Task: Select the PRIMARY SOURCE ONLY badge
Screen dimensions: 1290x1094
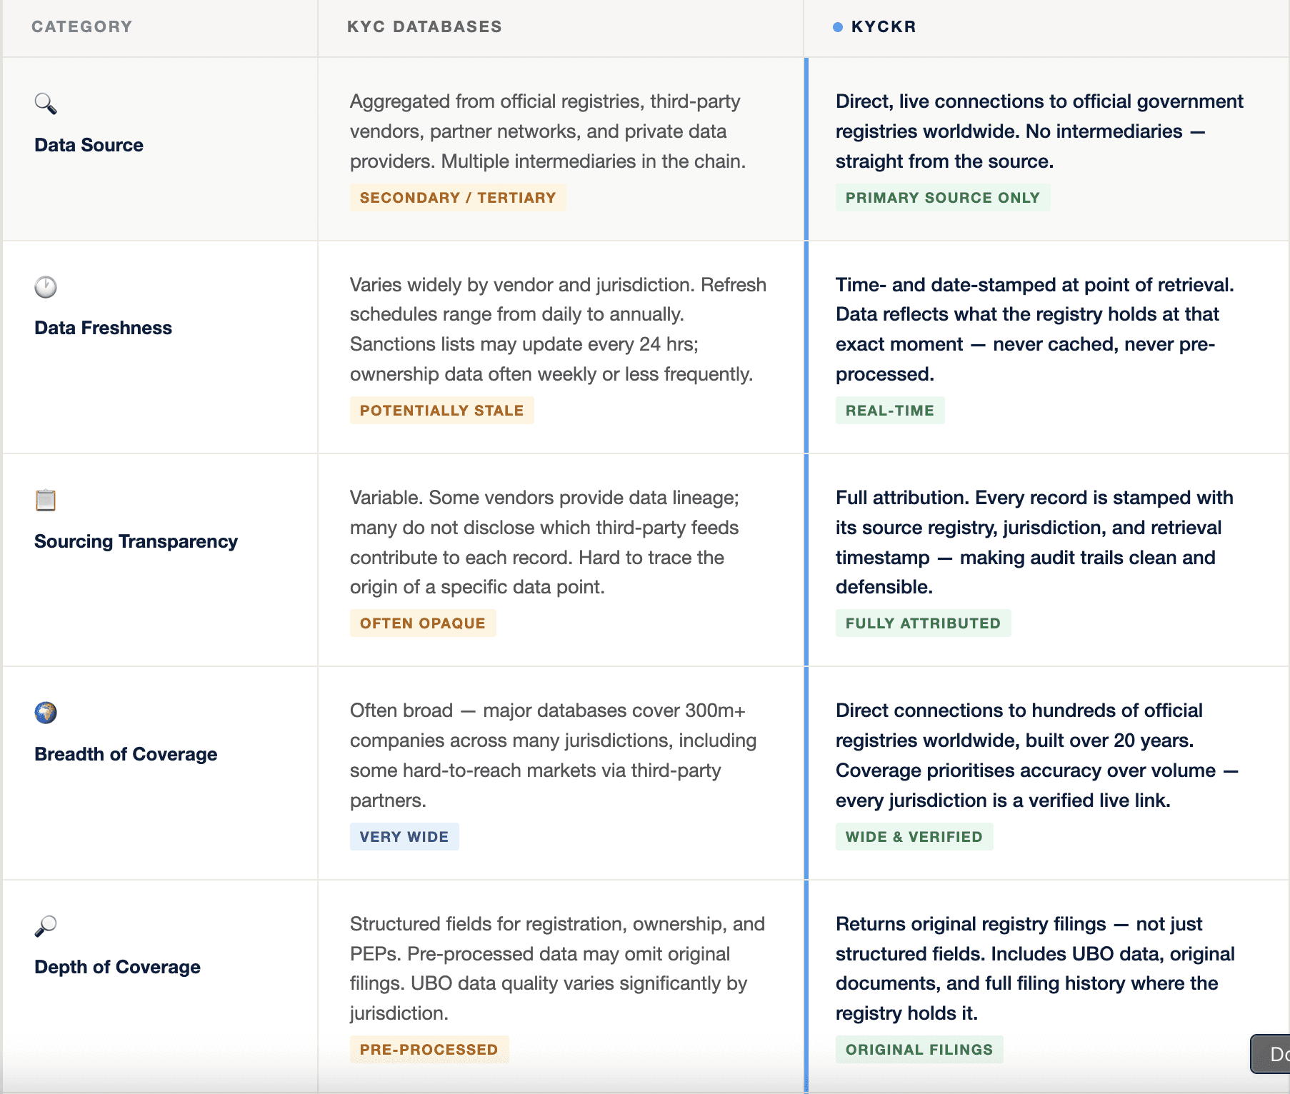Action: pyautogui.click(x=943, y=198)
